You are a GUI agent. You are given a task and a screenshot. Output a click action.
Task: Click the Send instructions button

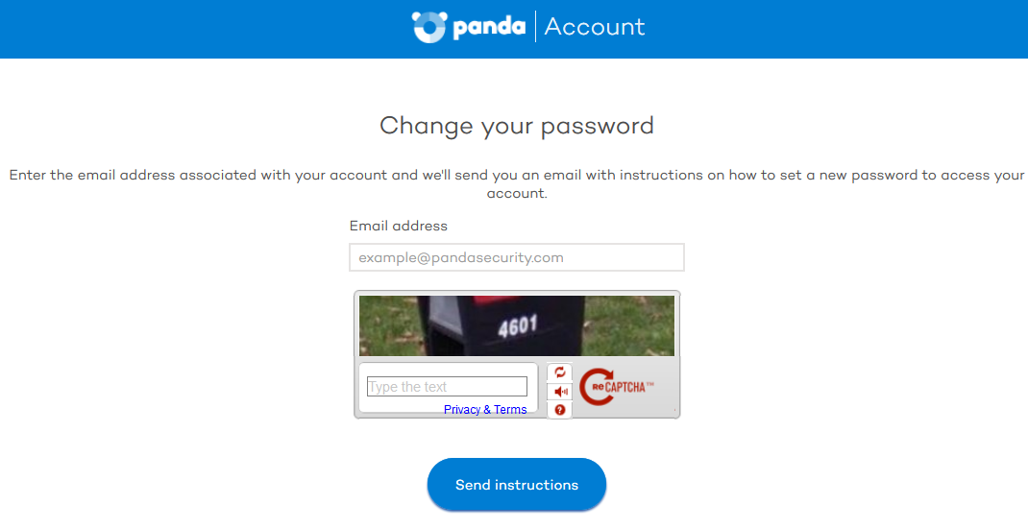517,485
